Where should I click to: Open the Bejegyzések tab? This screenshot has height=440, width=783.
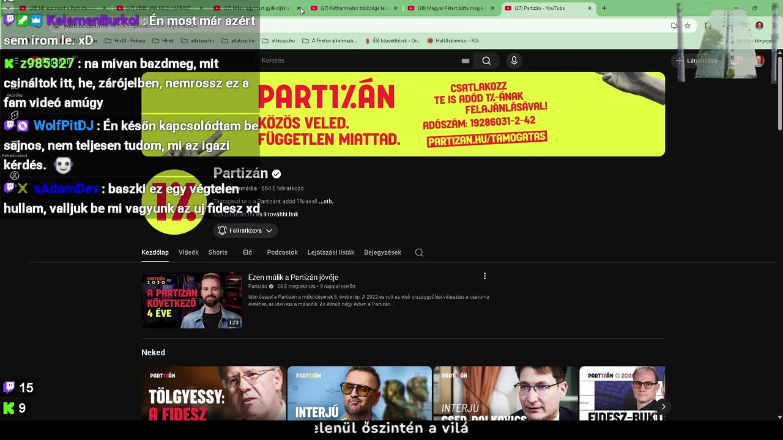click(382, 252)
